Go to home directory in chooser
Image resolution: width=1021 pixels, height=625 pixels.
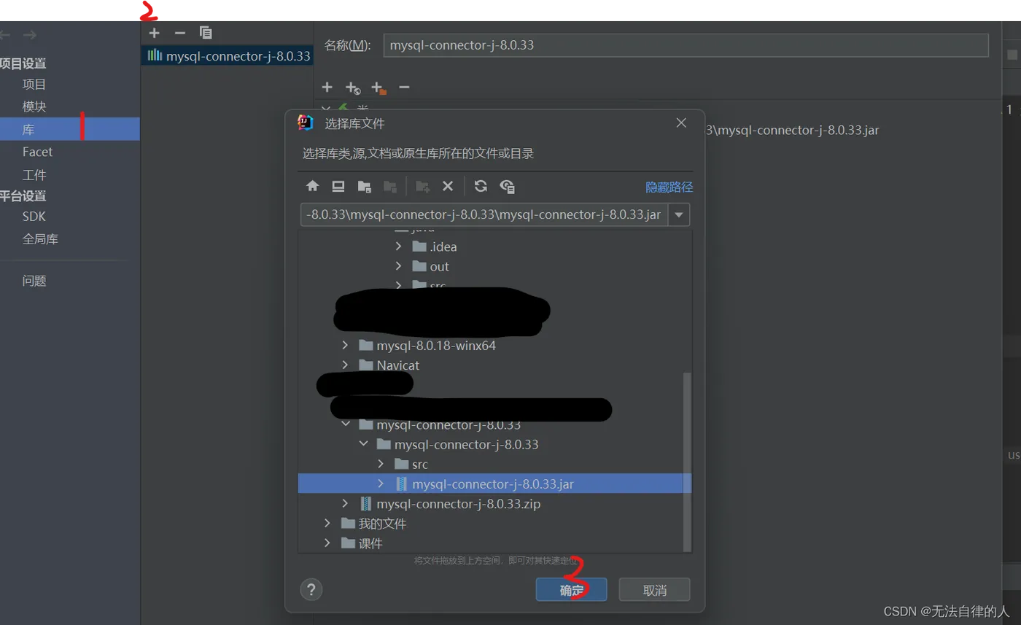coord(313,186)
